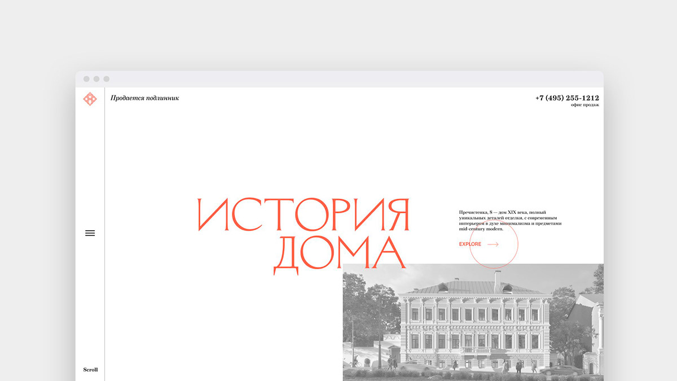Click the first gray window dot
677x381 pixels.
pos(86,79)
